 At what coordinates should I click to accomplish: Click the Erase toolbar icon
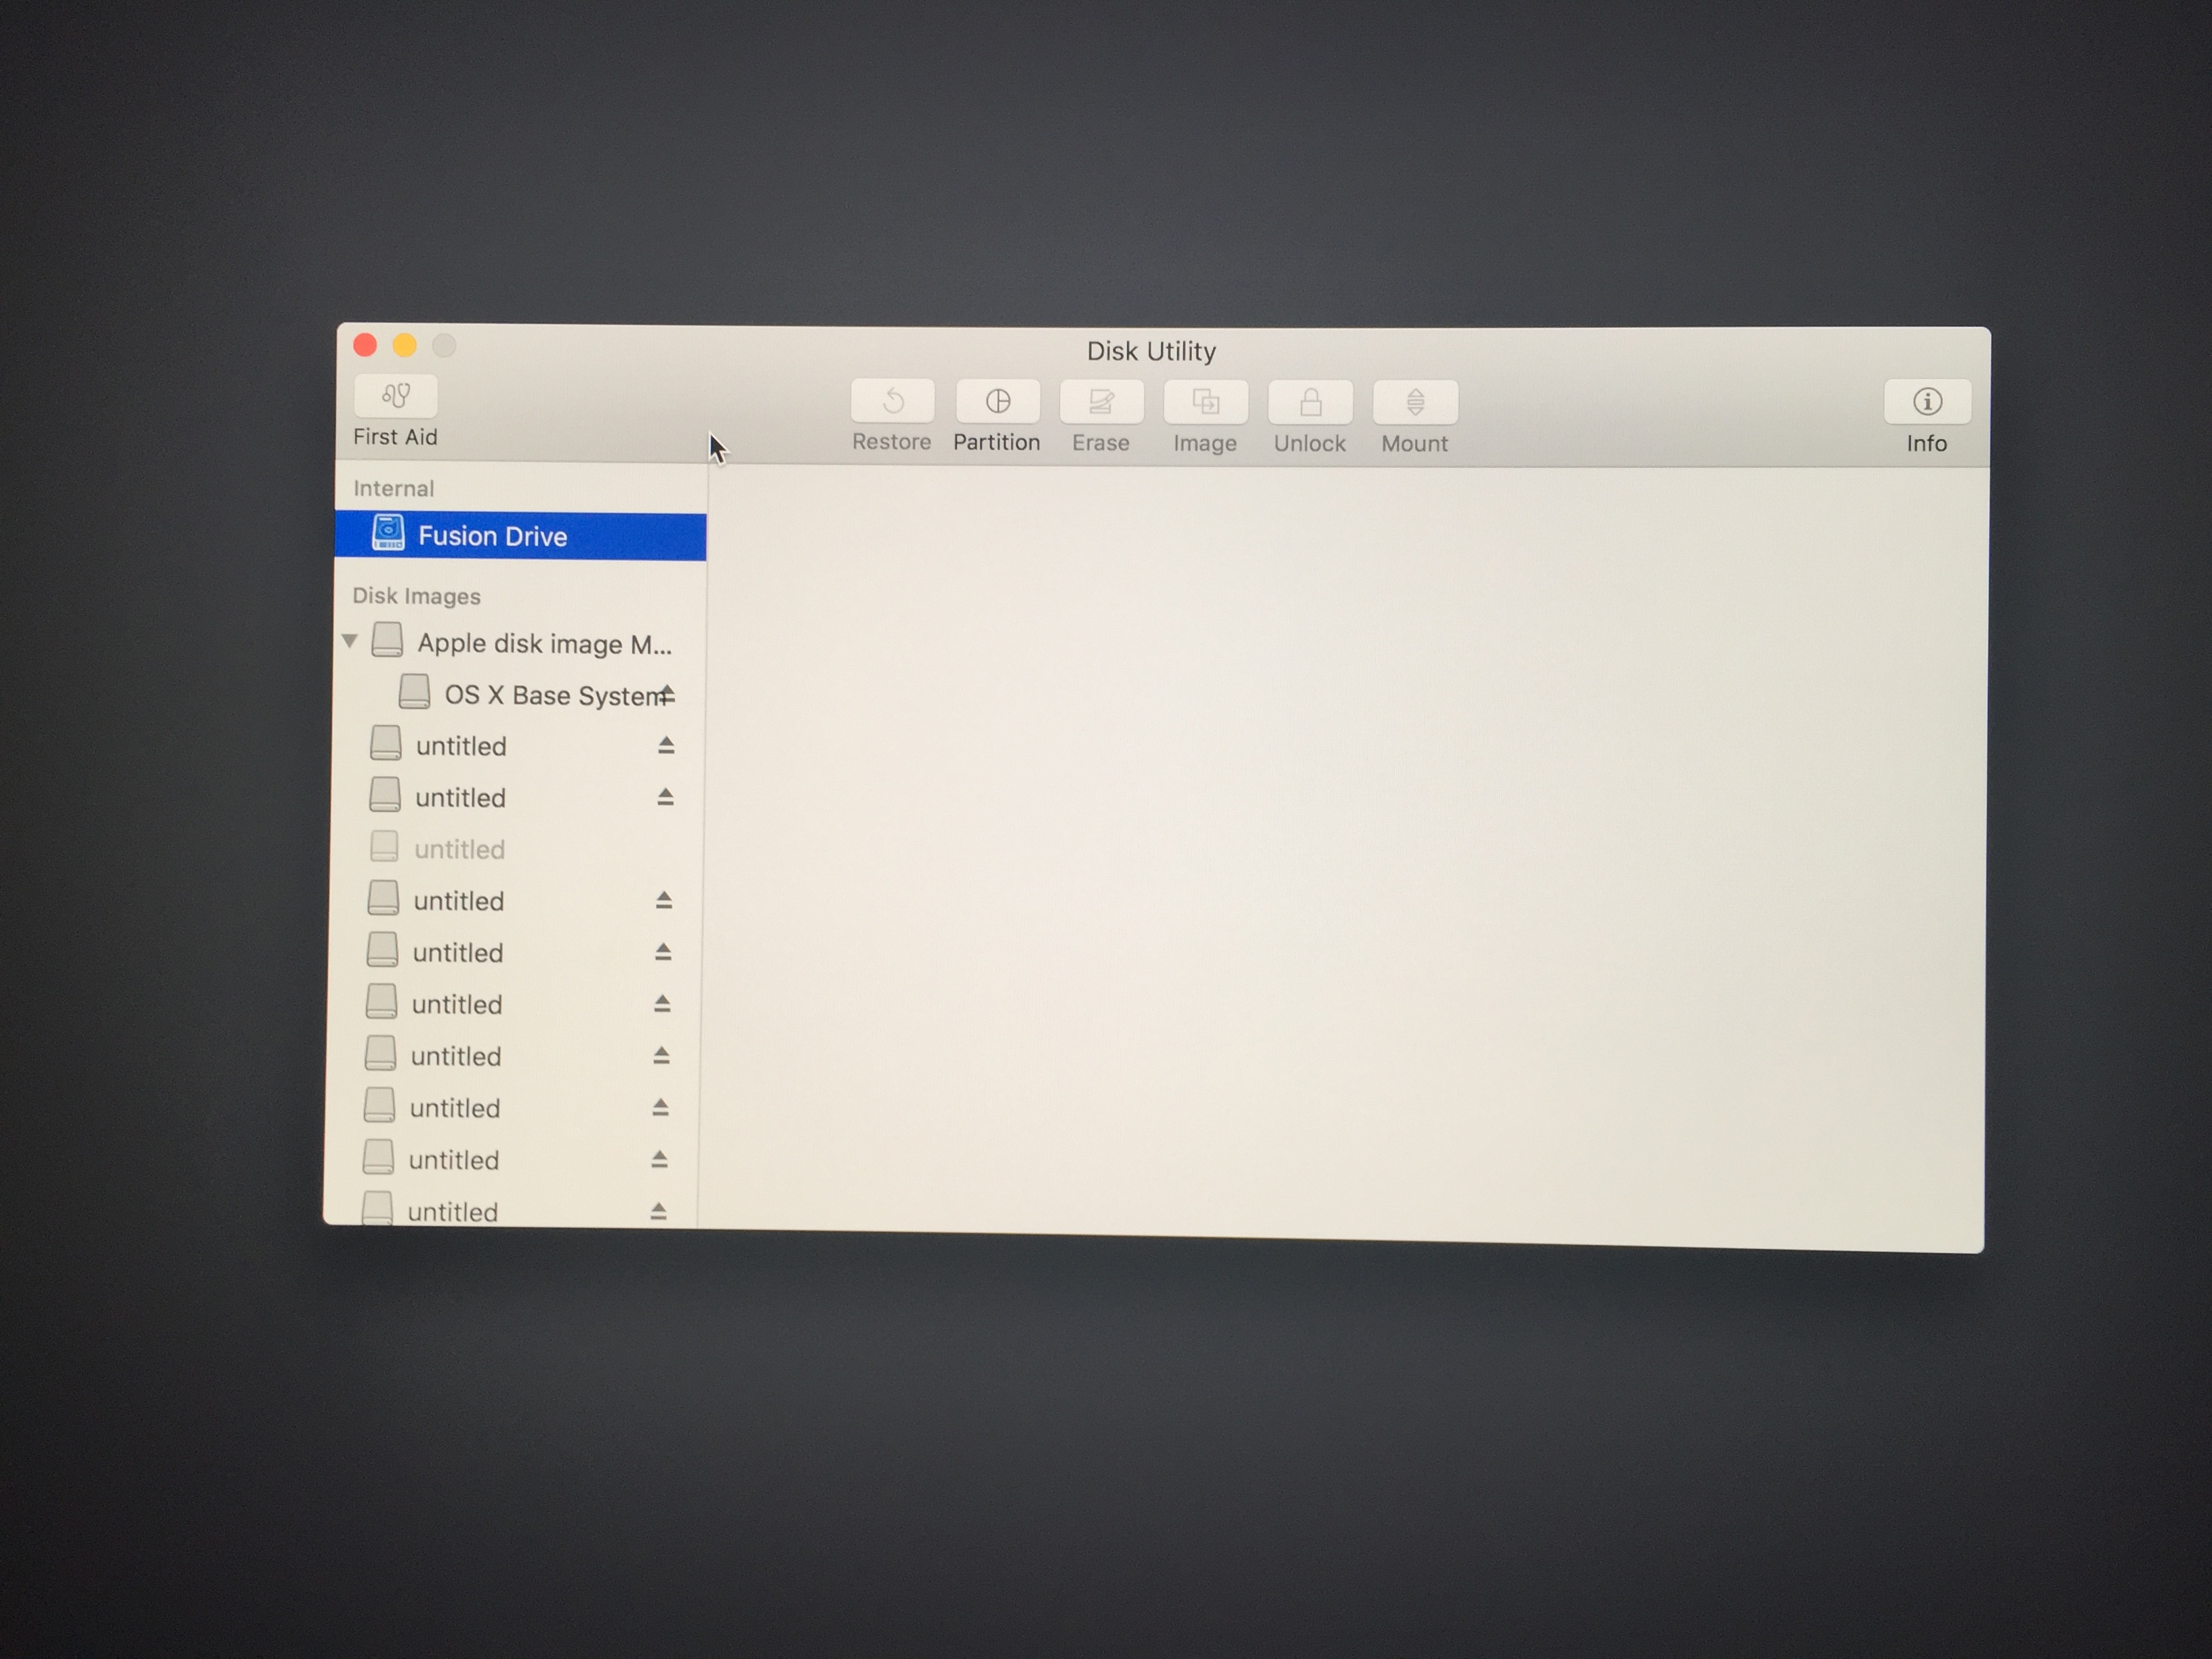pyautogui.click(x=1101, y=402)
